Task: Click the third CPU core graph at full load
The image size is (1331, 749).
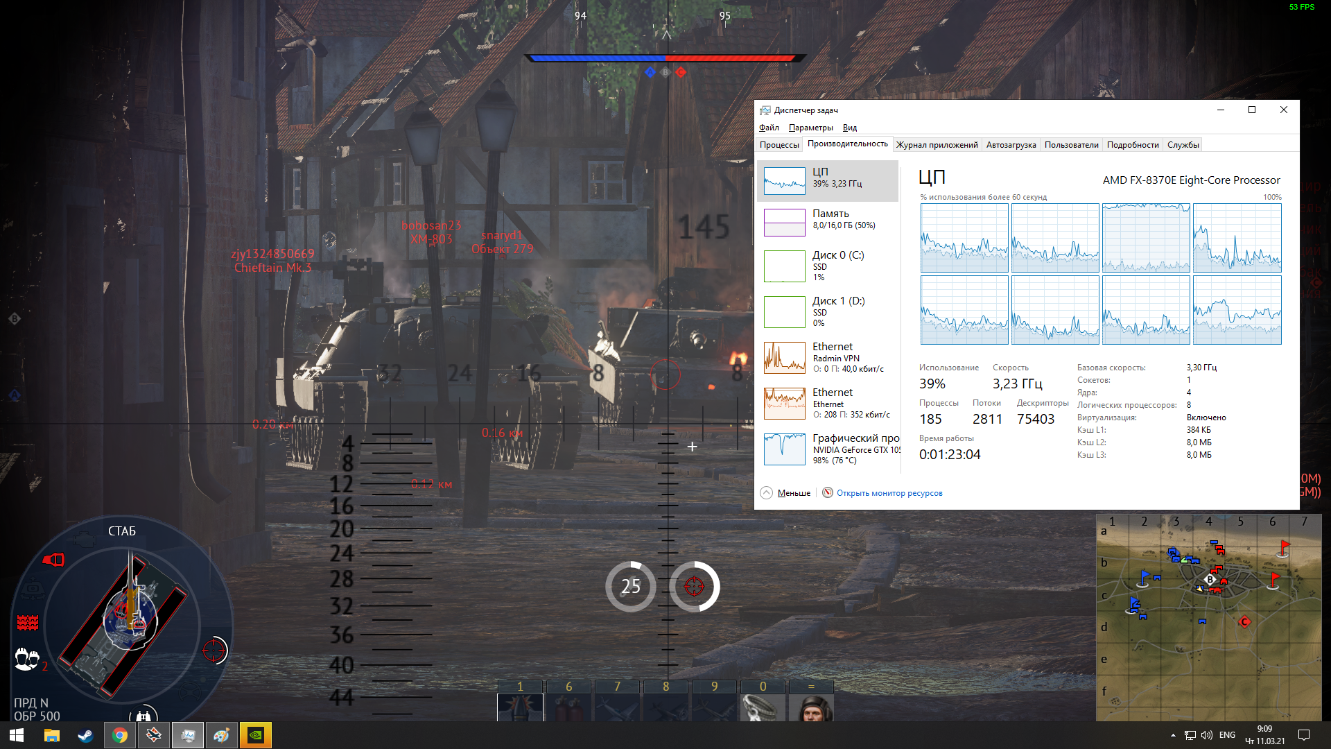Action: (1146, 238)
